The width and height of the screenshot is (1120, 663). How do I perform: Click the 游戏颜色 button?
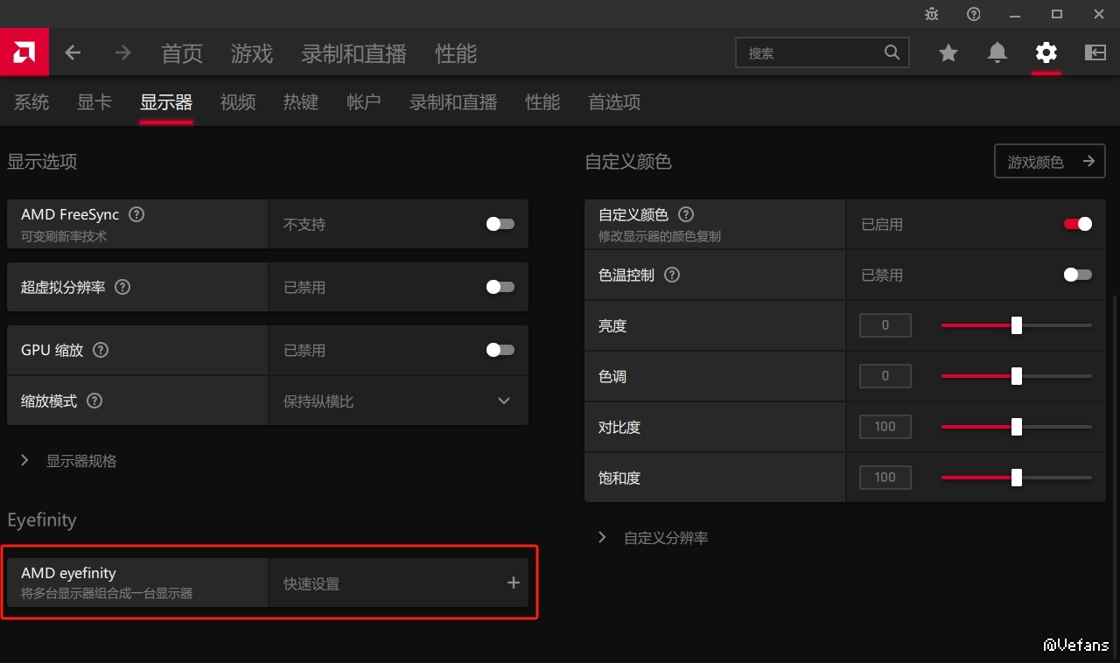1049,162
